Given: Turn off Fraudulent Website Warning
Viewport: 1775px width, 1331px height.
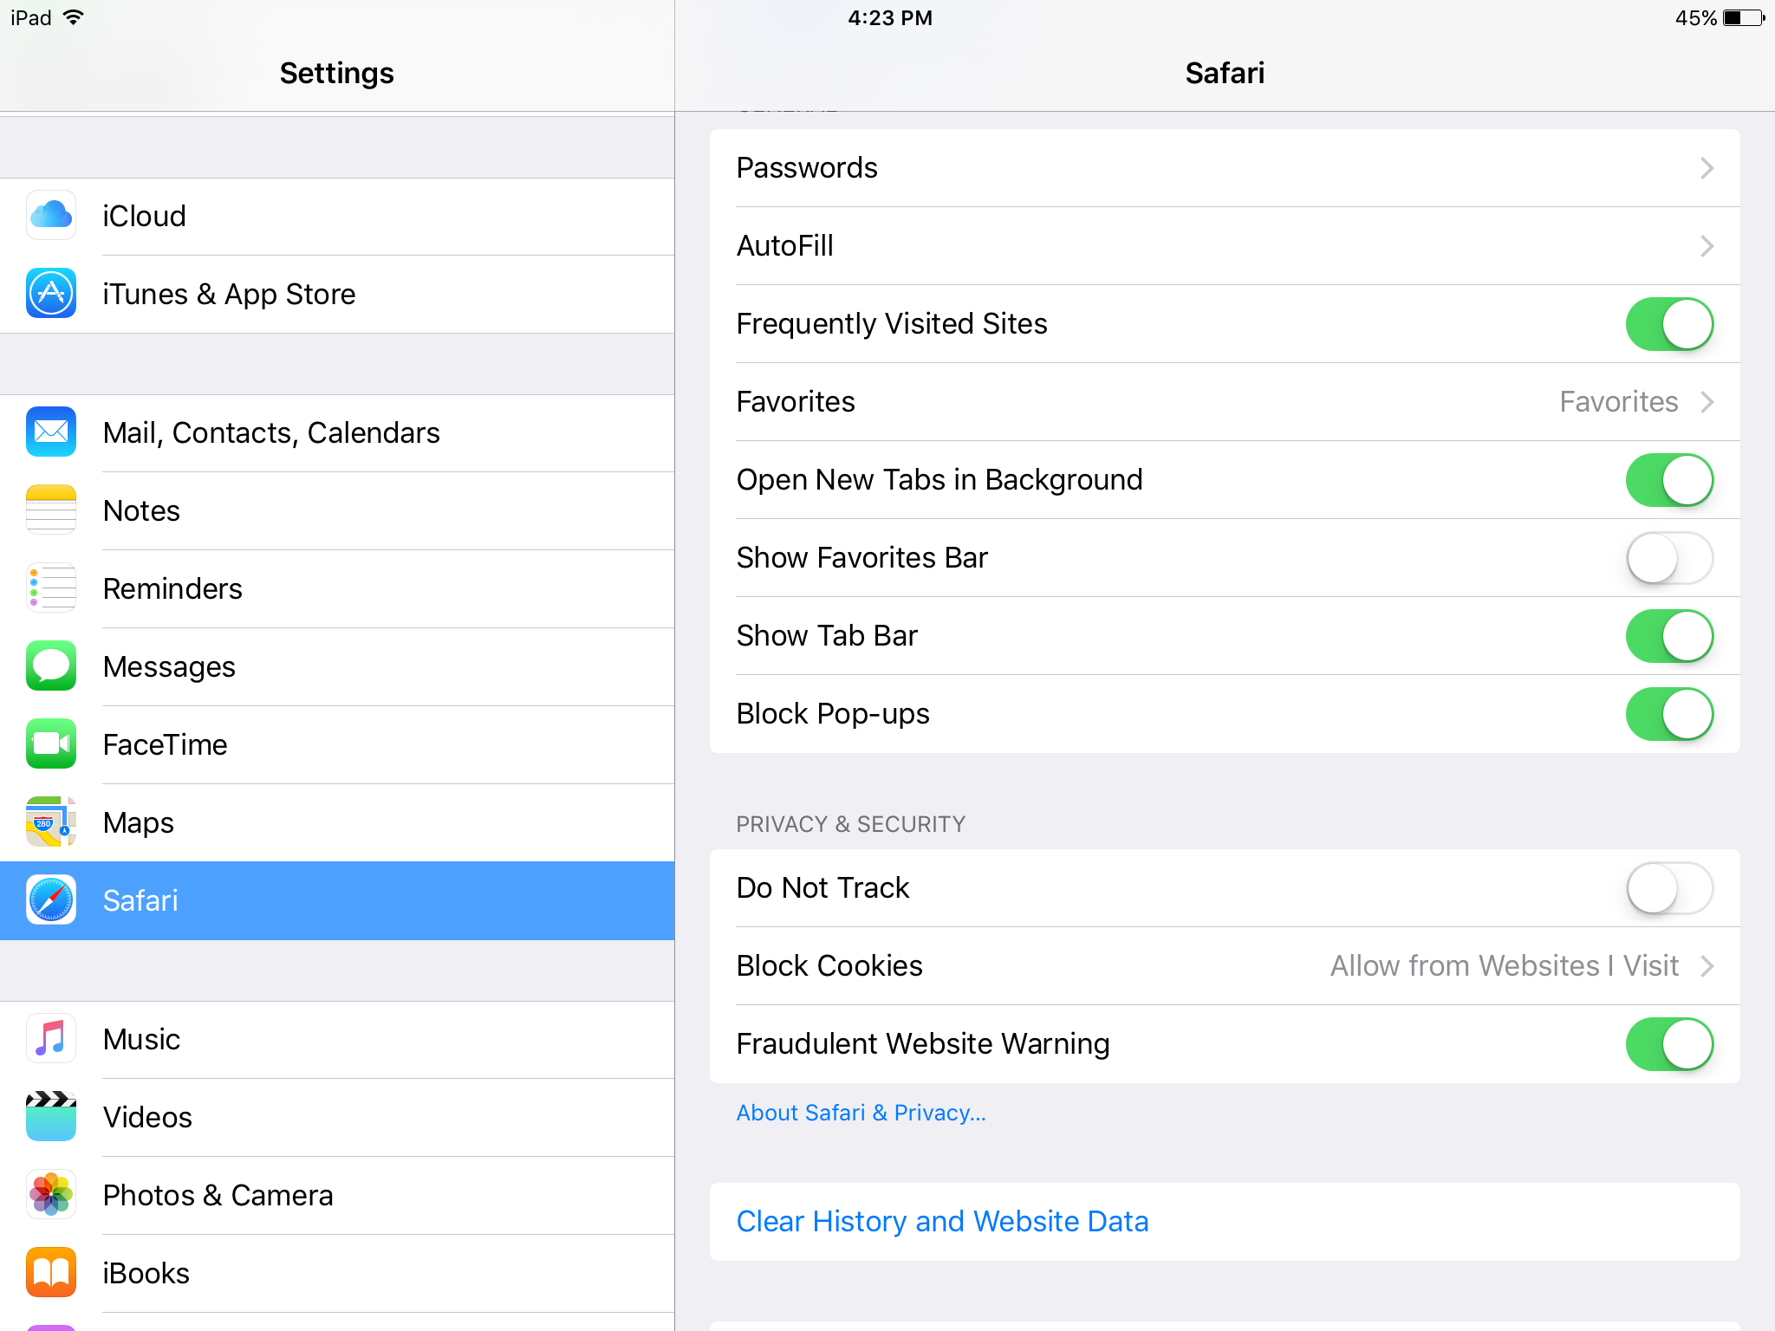Looking at the screenshot, I should (1668, 1044).
